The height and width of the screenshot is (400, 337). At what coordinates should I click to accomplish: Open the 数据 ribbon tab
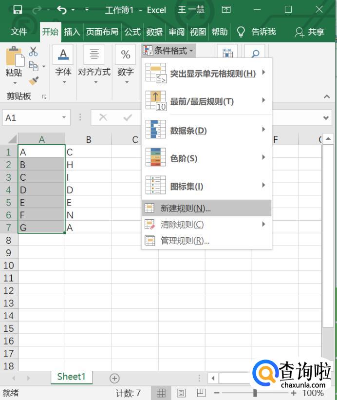(x=154, y=32)
